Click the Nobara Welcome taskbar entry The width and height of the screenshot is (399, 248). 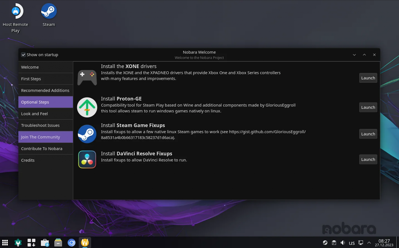(85, 243)
